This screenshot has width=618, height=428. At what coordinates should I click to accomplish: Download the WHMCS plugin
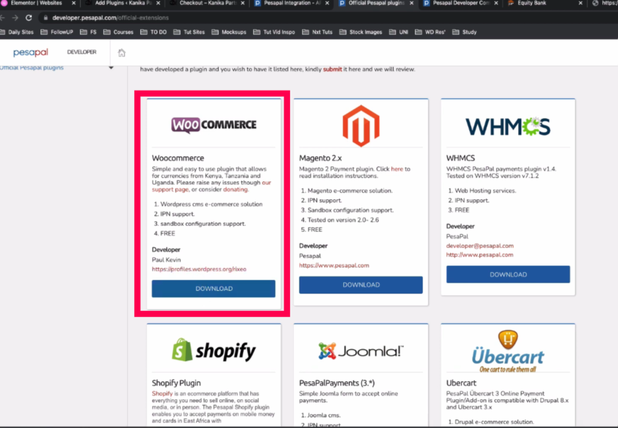pos(508,275)
